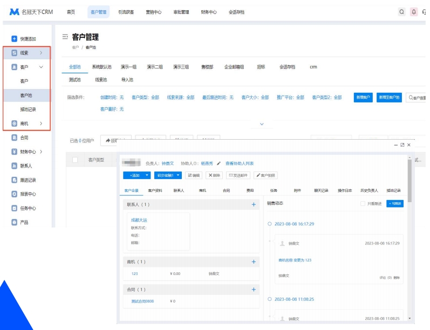Open notifications bell icon

414,12
